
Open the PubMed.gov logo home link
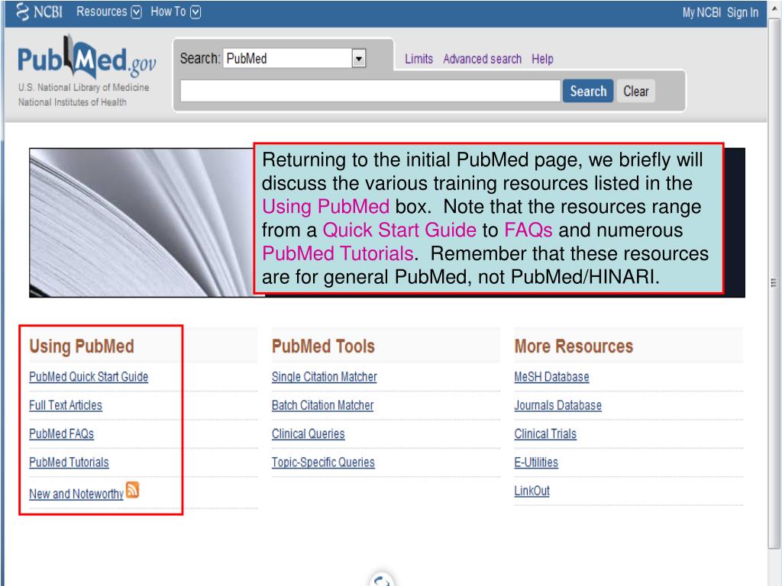point(86,56)
